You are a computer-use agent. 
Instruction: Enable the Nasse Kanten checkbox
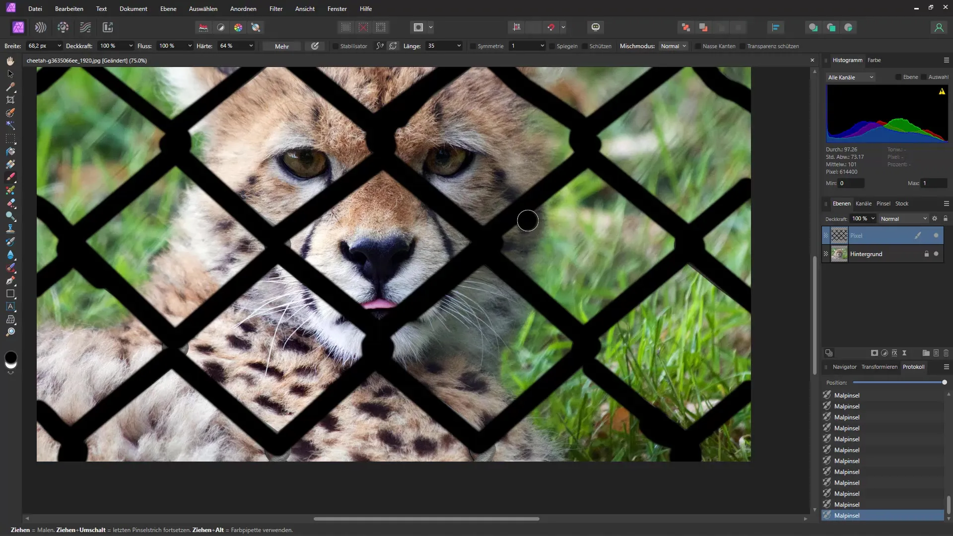pos(698,46)
